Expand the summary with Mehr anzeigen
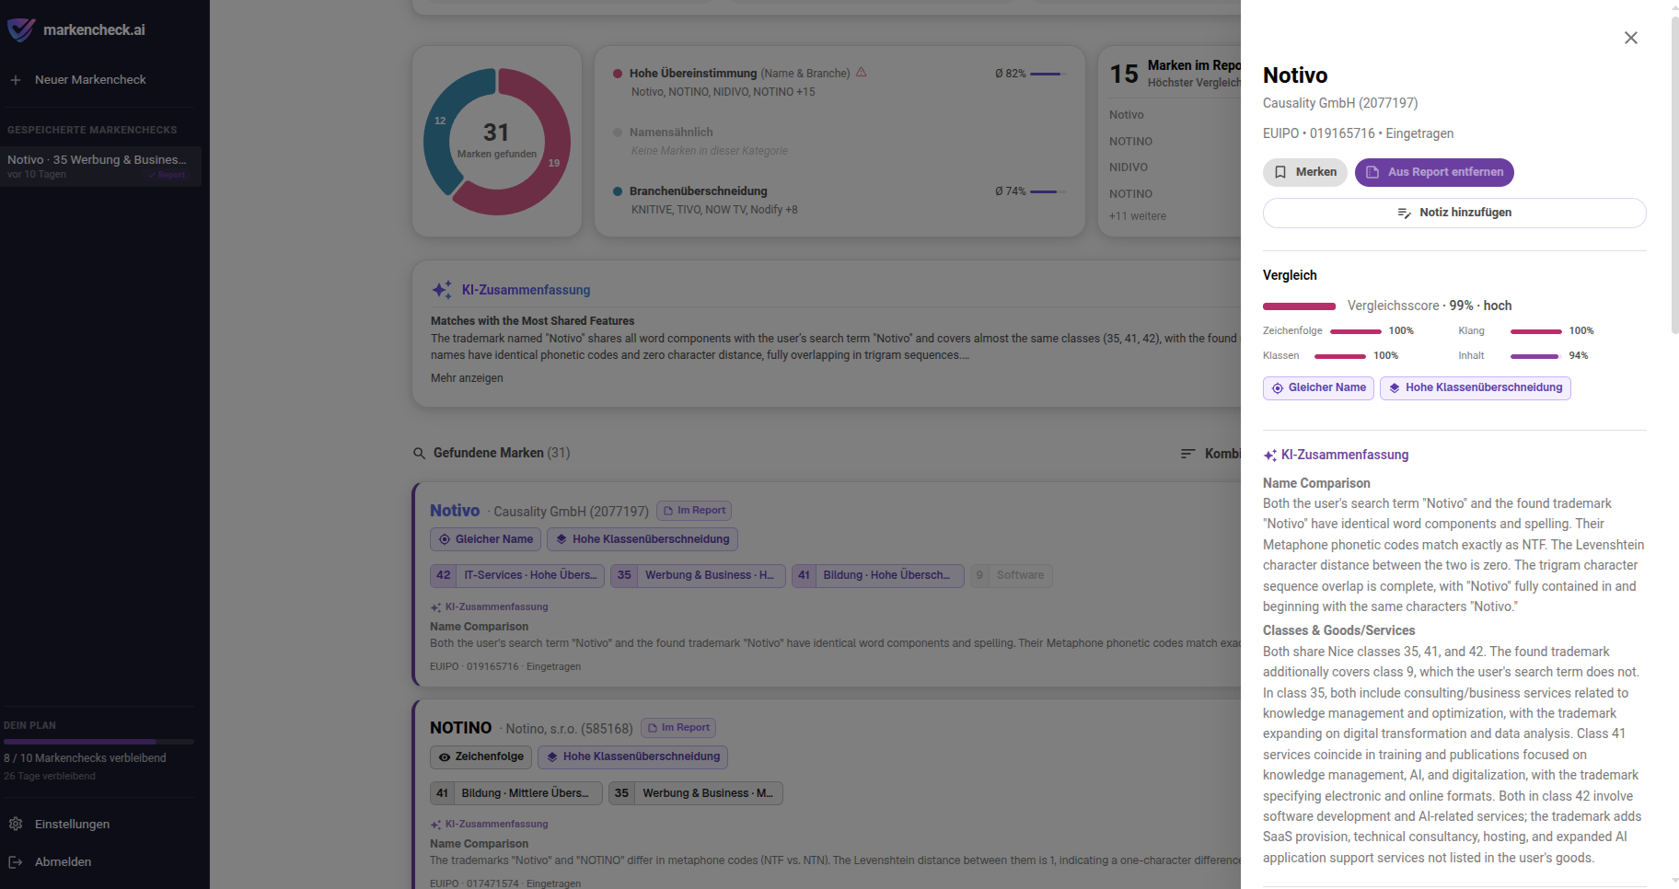1679x889 pixels. (467, 378)
